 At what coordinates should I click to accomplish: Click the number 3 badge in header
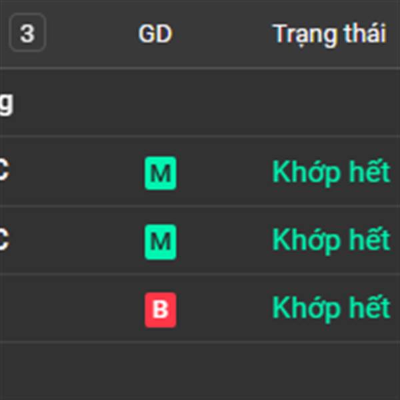27,33
